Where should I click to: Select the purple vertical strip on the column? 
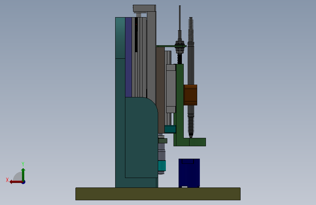click(x=128, y=57)
